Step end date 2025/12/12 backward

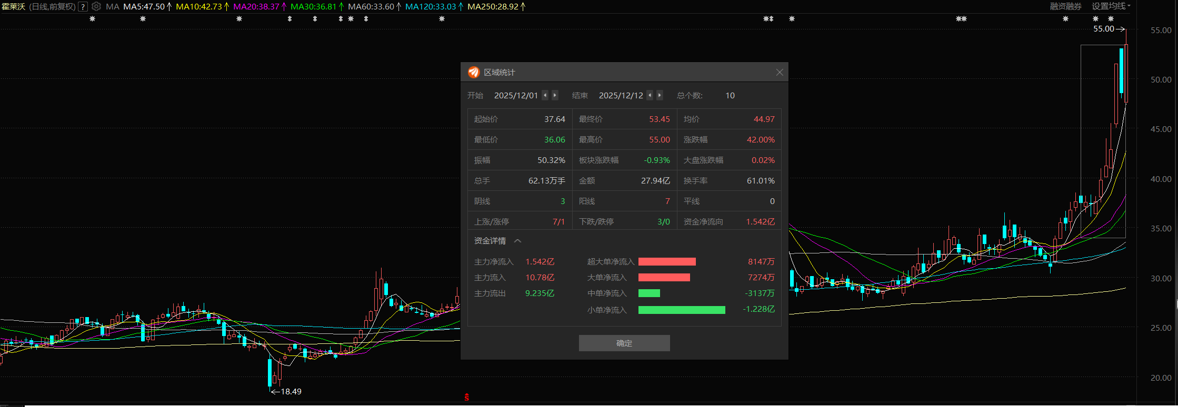coord(650,95)
